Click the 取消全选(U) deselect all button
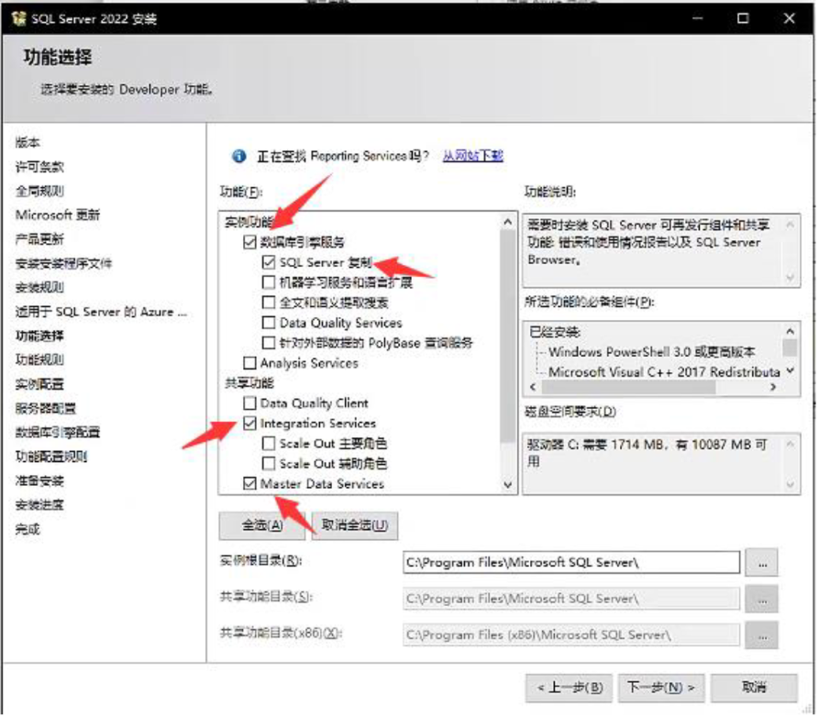The image size is (819, 717). point(355,525)
